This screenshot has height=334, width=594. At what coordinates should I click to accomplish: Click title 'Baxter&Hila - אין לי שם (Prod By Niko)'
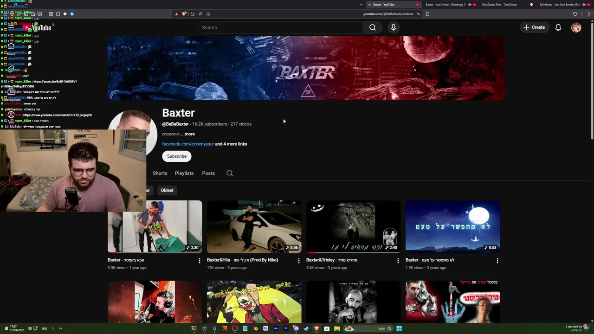243,260
